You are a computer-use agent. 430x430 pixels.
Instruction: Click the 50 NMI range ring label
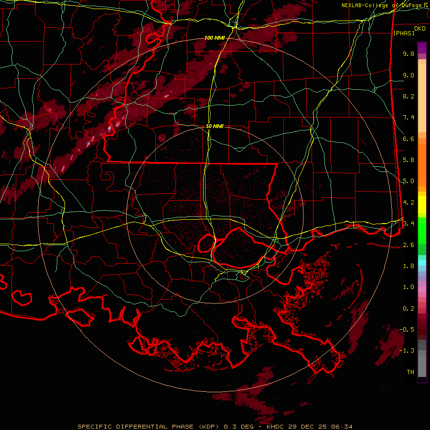pos(215,127)
